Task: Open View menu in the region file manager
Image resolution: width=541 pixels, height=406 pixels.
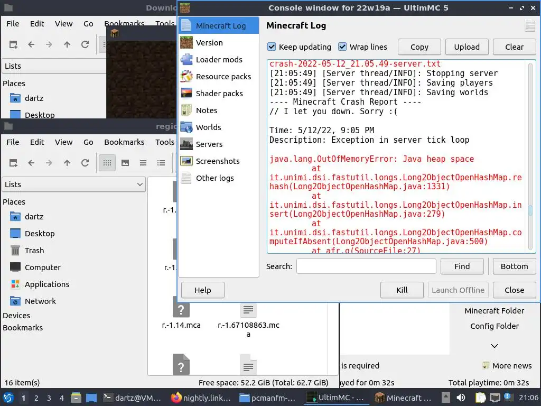Action: click(x=64, y=142)
